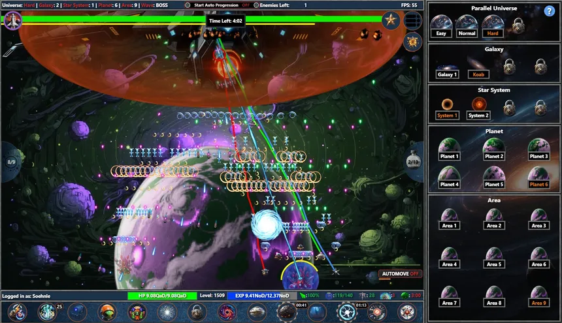562x323 pixels.
Task: Select the Koab galaxy
Action: (x=478, y=68)
